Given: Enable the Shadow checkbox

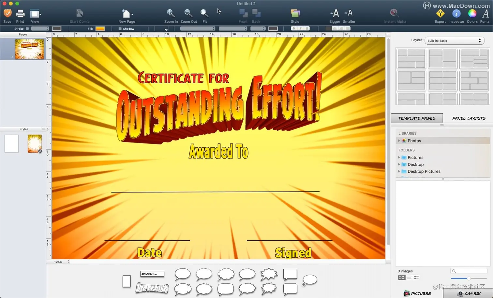Looking at the screenshot, I should [120, 29].
